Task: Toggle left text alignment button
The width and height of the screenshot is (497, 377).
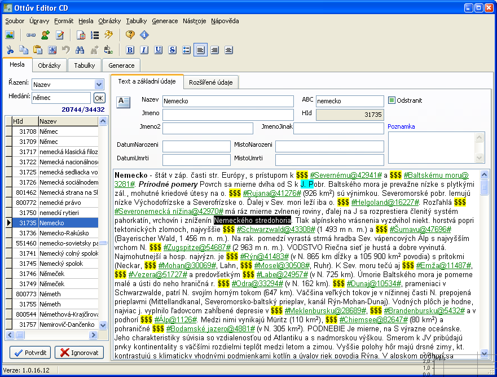Action: pos(200,50)
